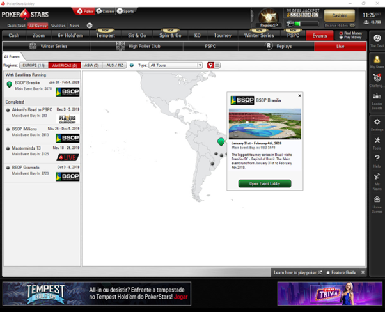Open the KO tab
The image size is (385, 312).
click(x=198, y=35)
